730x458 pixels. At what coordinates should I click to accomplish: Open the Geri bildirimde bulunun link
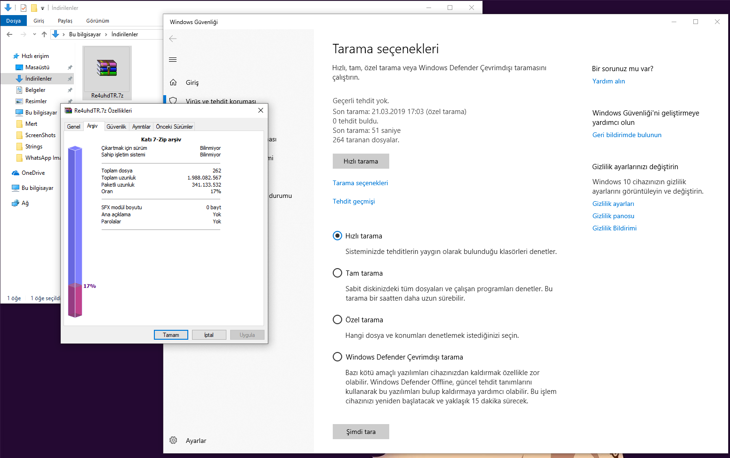627,135
